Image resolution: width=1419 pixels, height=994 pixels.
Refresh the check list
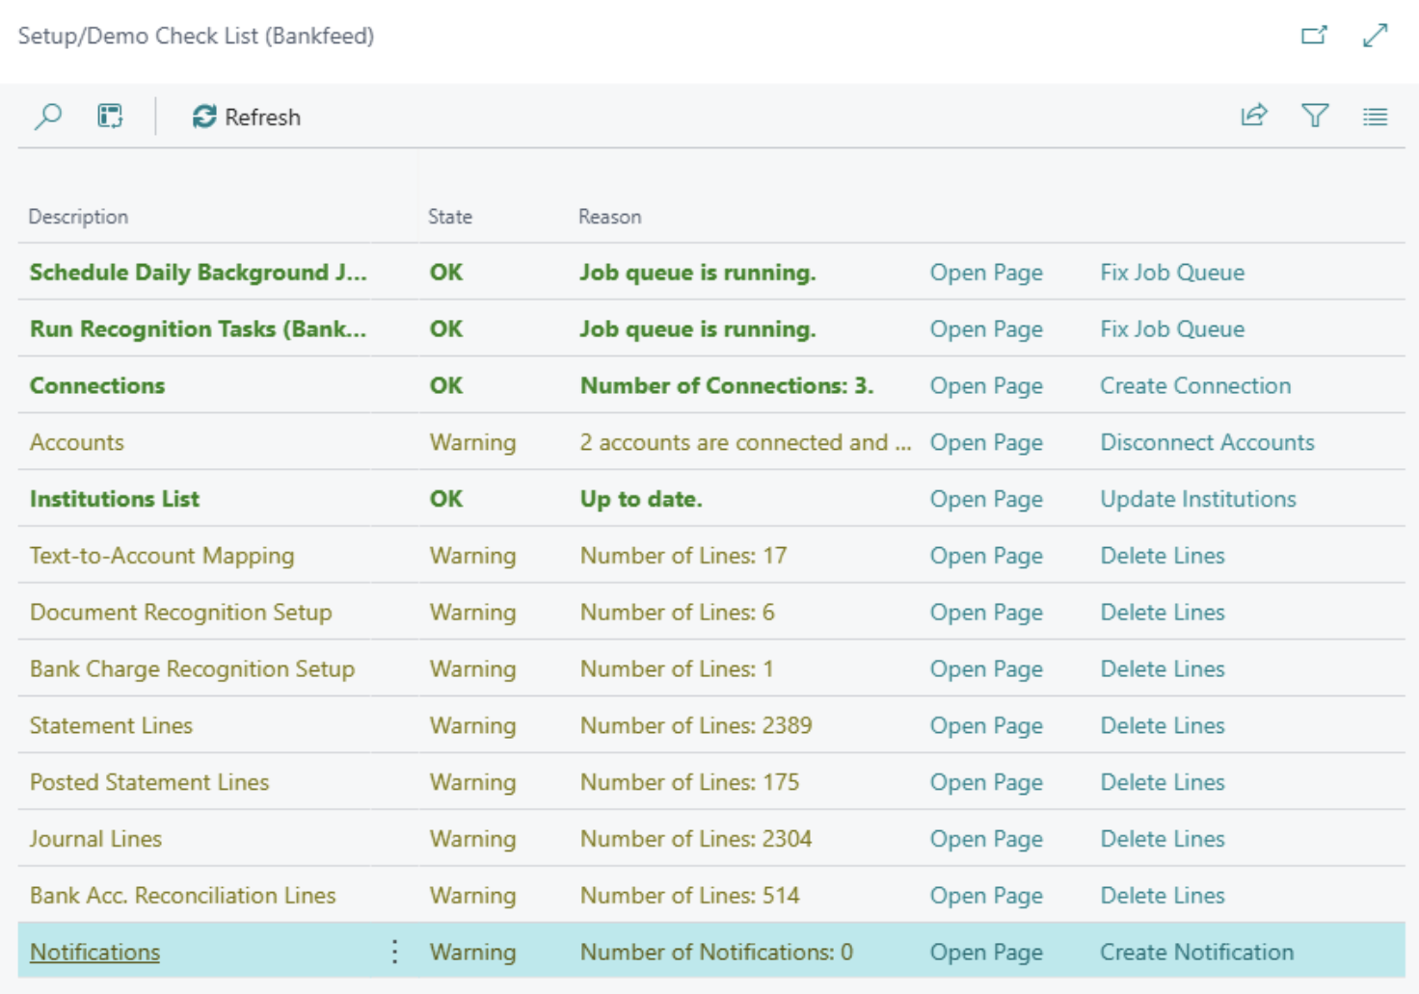[247, 117]
